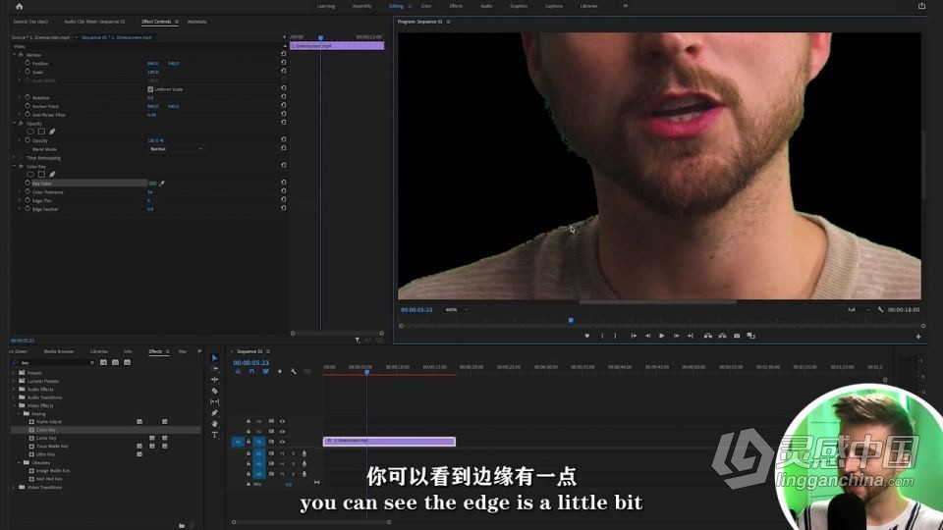
Task: Click the share/export icon top right
Action: click(922, 6)
